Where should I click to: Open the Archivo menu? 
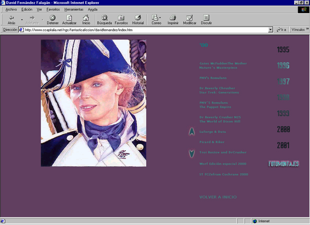click(11, 9)
